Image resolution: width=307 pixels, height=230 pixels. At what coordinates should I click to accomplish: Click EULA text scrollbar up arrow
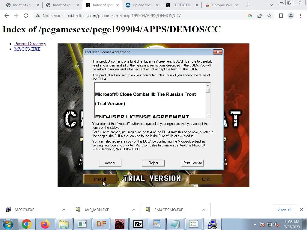(208, 85)
